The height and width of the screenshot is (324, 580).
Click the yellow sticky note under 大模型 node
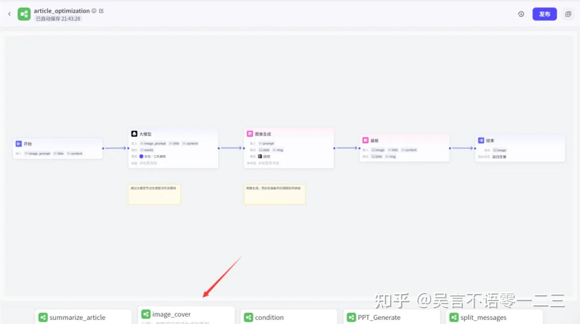[x=154, y=194]
